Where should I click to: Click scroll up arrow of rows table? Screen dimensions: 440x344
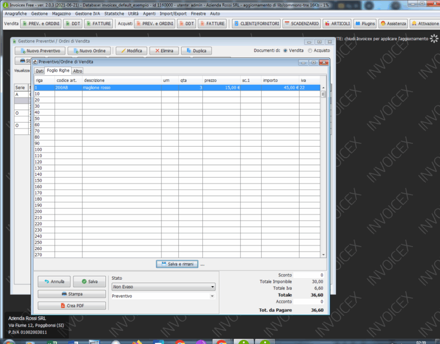point(323,88)
